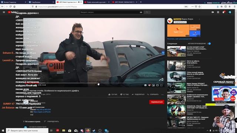237x133 pixels.
Task: Open the Электробуханка suggested video thumbnail
Action: (x=176, y=66)
